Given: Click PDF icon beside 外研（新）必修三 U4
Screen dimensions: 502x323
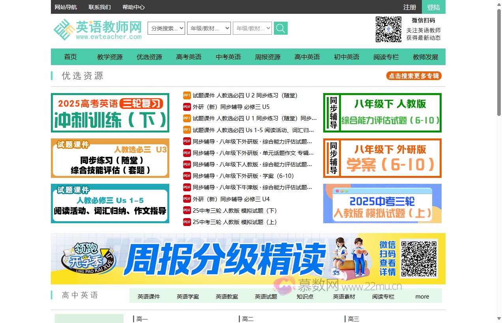Looking at the screenshot, I should click(187, 199).
